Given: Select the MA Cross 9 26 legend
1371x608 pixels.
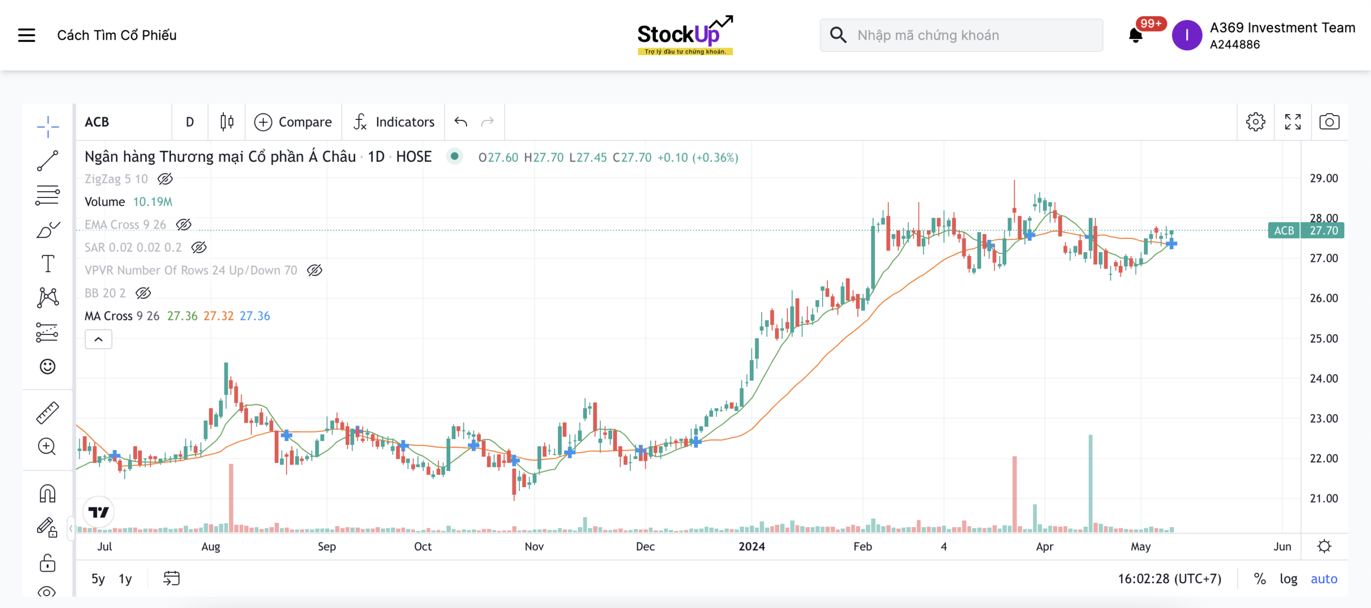Looking at the screenshot, I should click(x=122, y=316).
